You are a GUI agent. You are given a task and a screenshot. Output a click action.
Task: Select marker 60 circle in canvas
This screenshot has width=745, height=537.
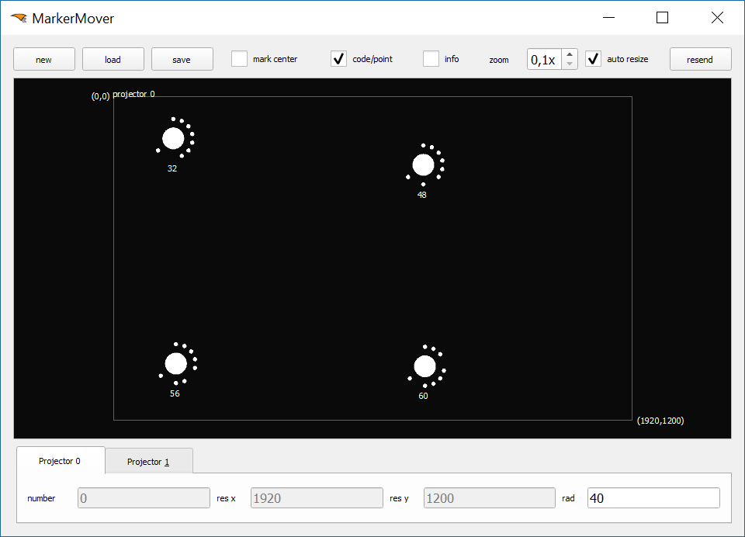(x=424, y=366)
